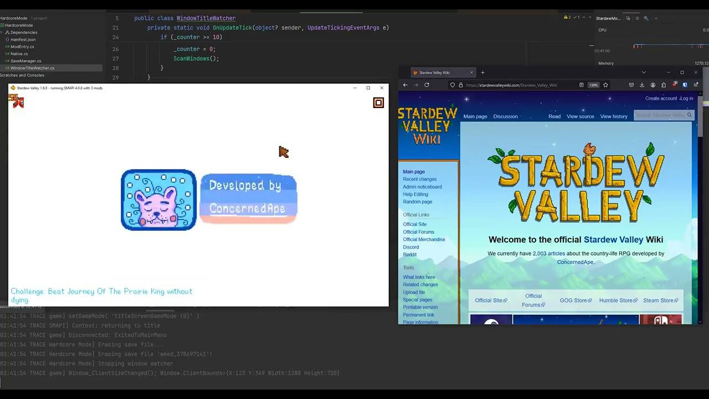Image resolution: width=709 pixels, height=399 pixels.
Task: Click the magnifier icon in the monitoring toolbar
Action: [x=646, y=18]
